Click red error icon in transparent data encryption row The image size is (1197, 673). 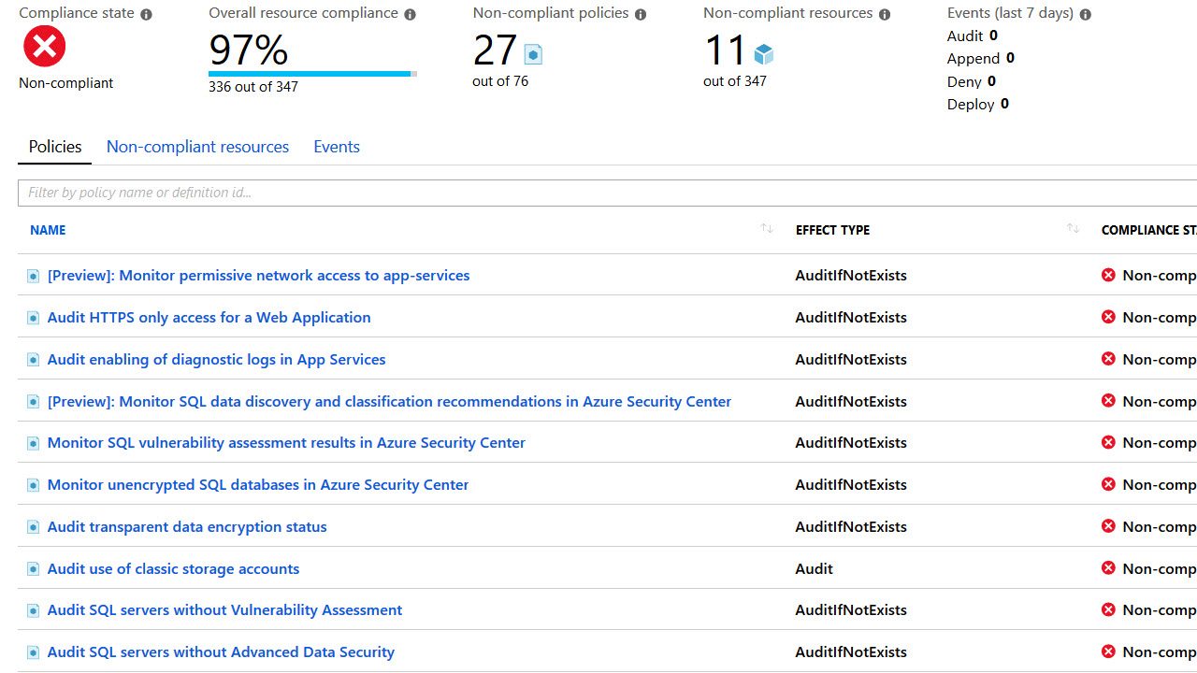tap(1108, 526)
